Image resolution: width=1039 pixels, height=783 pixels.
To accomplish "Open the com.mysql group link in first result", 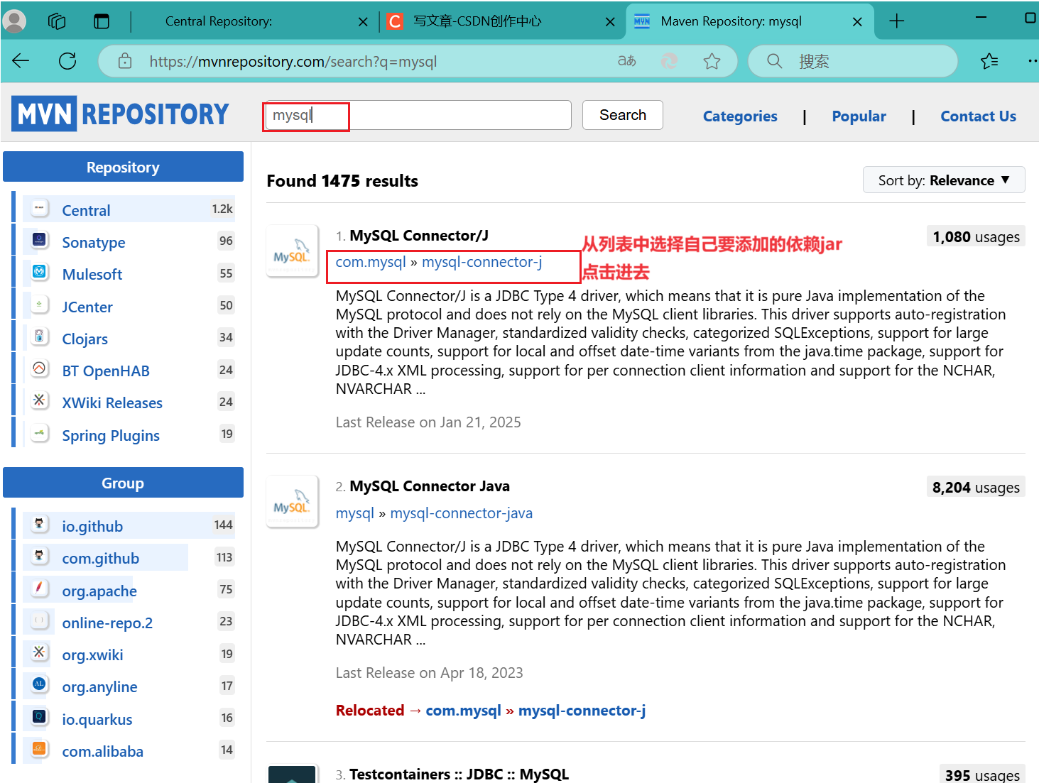I will 371,262.
